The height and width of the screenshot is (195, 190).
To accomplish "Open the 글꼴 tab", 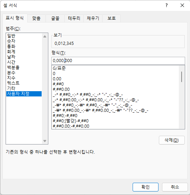I will point(55,18).
